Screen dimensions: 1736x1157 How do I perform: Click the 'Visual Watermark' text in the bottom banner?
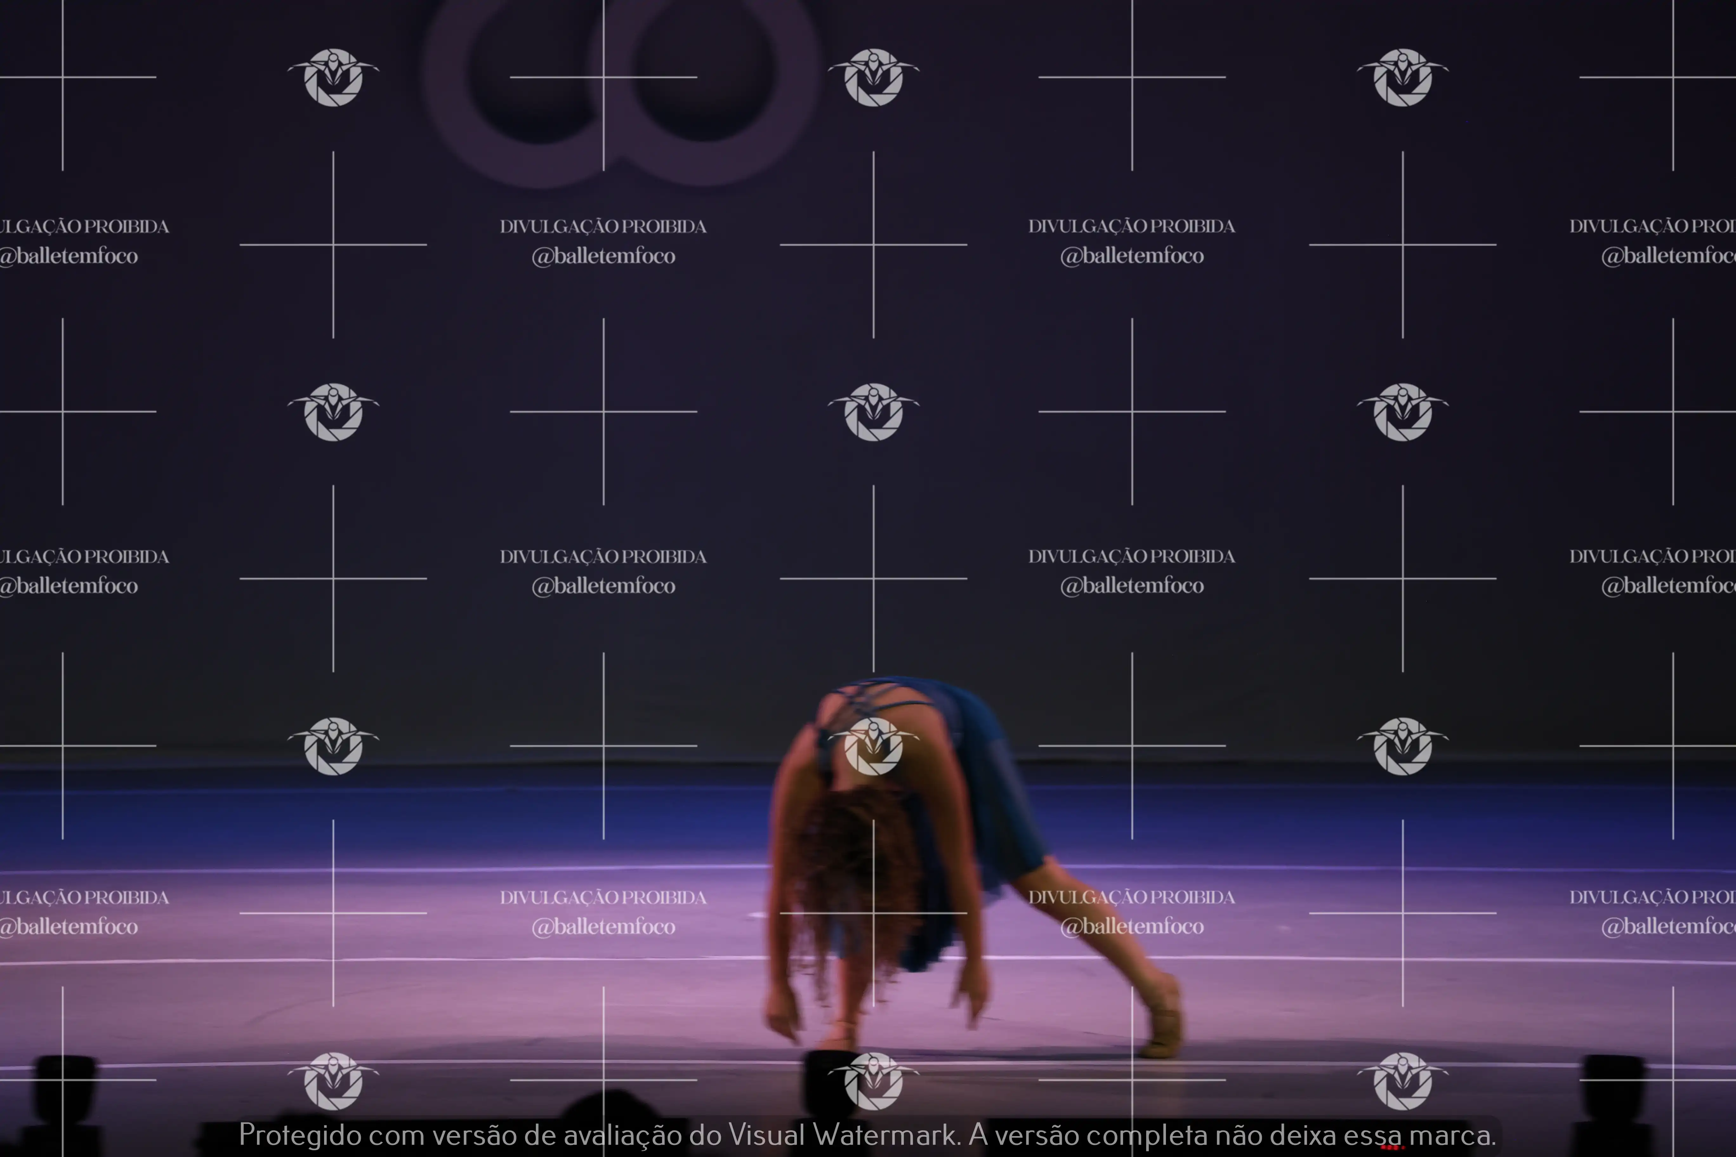click(843, 1135)
